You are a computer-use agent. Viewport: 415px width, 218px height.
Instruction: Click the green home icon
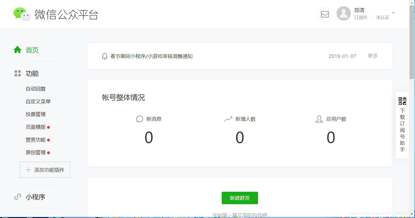click(17, 49)
